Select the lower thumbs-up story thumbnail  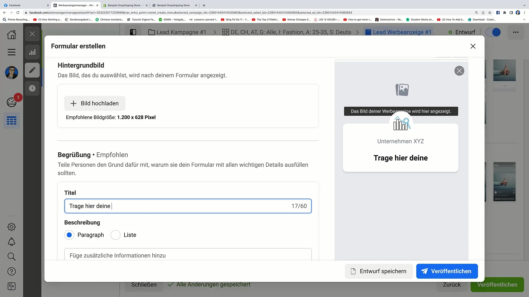(x=504, y=182)
